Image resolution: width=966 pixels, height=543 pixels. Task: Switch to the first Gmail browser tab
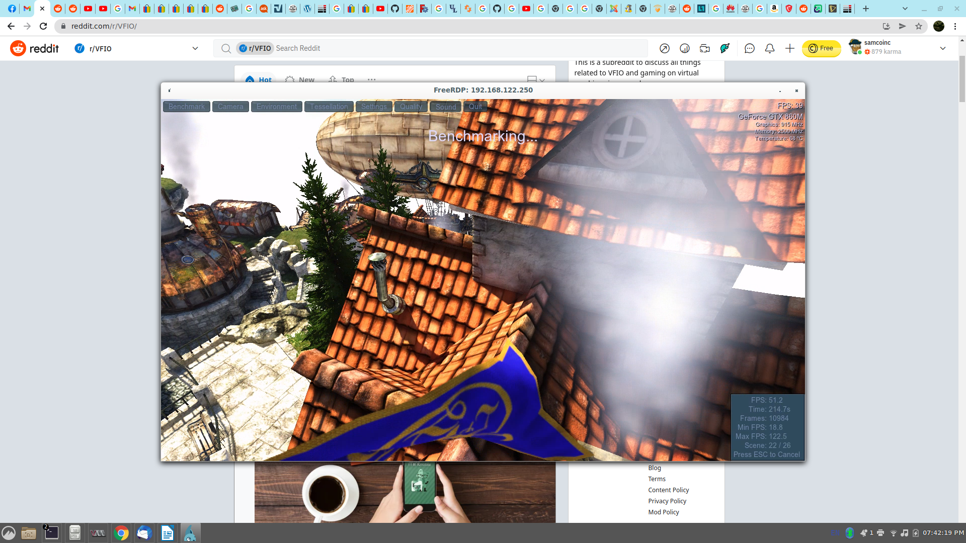[x=27, y=9]
